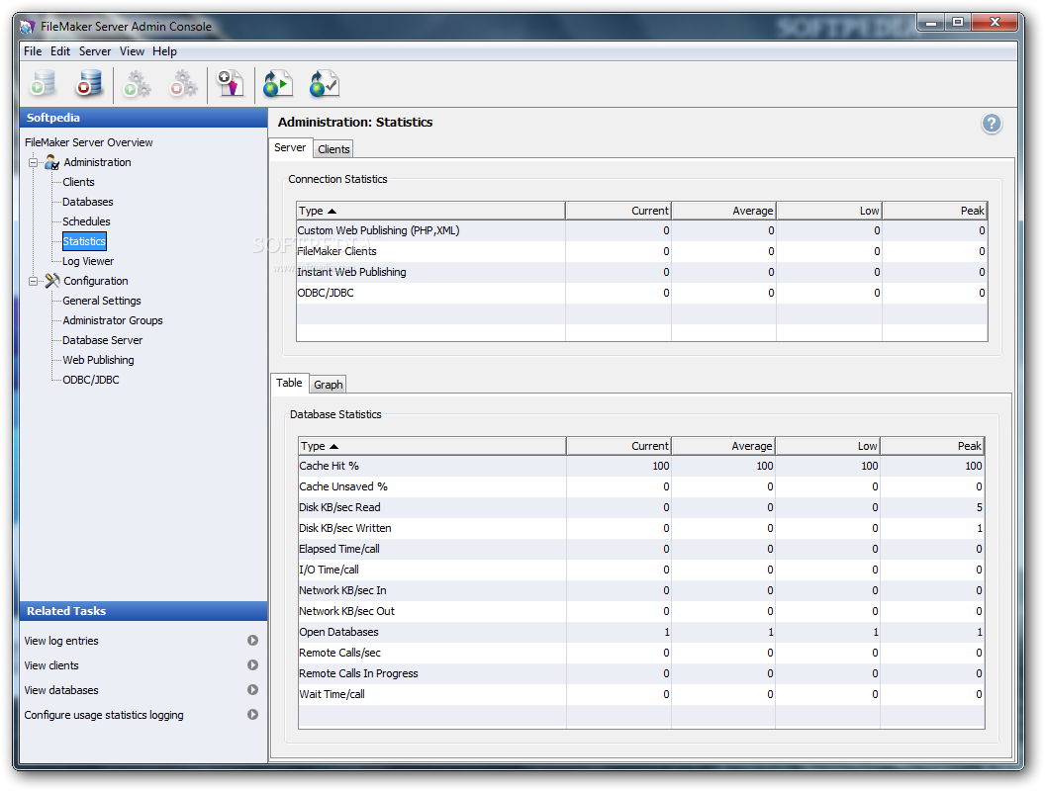Click arrow beside Configure usage statistics logging
Screen dimensions: 1045x791
pyautogui.click(x=252, y=715)
